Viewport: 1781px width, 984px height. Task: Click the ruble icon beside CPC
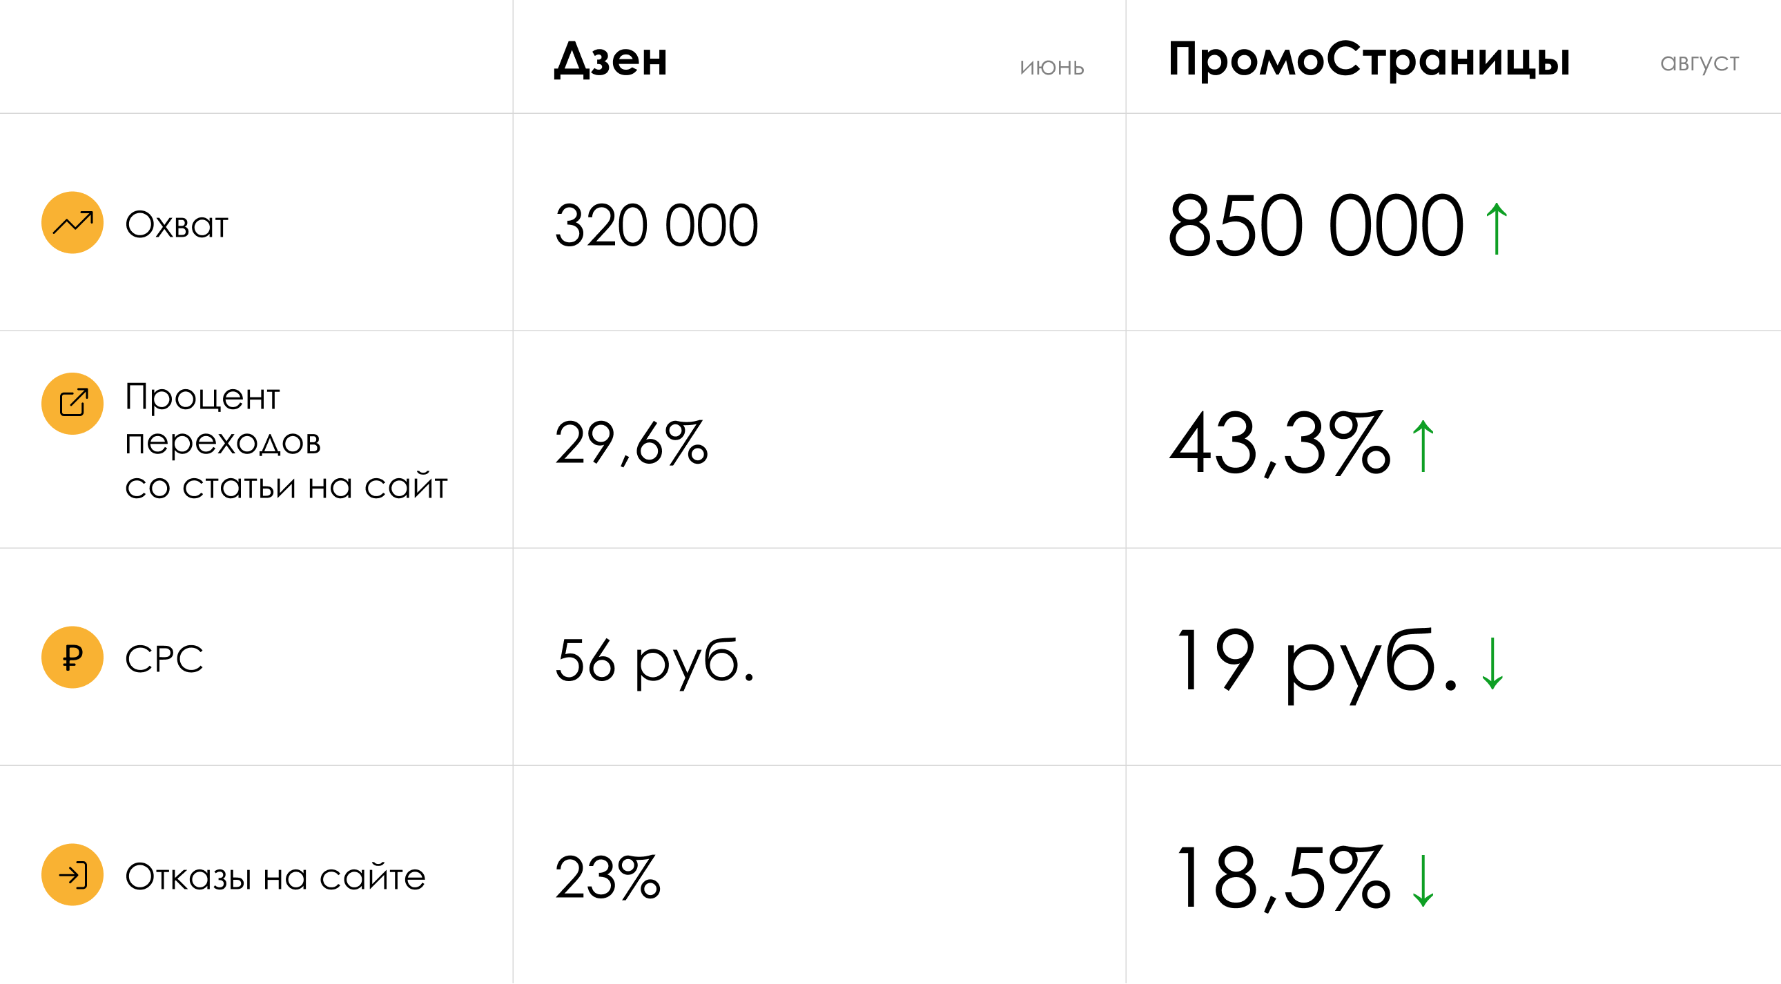(72, 657)
